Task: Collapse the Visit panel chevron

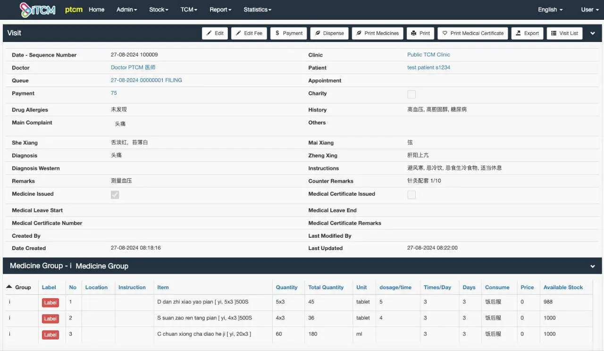Action: 593,33
